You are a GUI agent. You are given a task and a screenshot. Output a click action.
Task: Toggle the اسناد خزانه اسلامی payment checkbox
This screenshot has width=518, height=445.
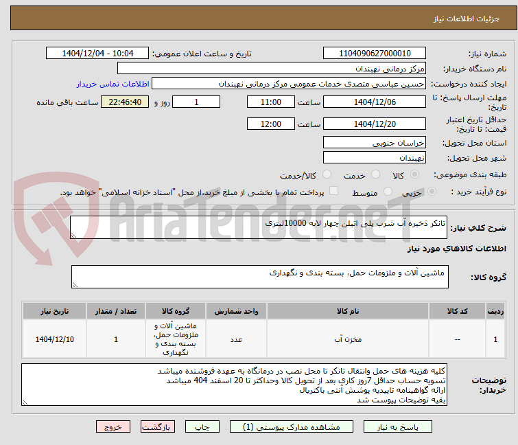[x=334, y=191]
